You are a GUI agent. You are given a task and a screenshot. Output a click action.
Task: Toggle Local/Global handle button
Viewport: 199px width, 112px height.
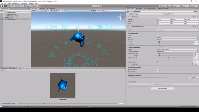click(x=35, y=6)
